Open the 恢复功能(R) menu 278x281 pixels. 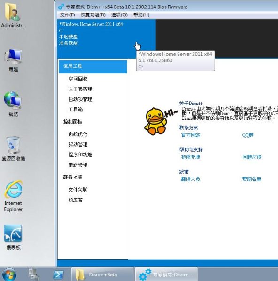(93, 15)
